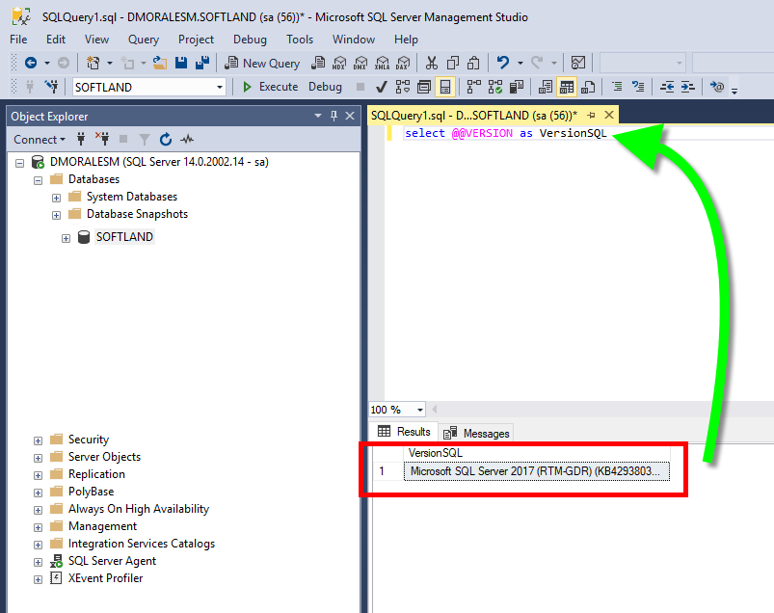
Task: Open a file with the folder icon
Action: [159, 63]
